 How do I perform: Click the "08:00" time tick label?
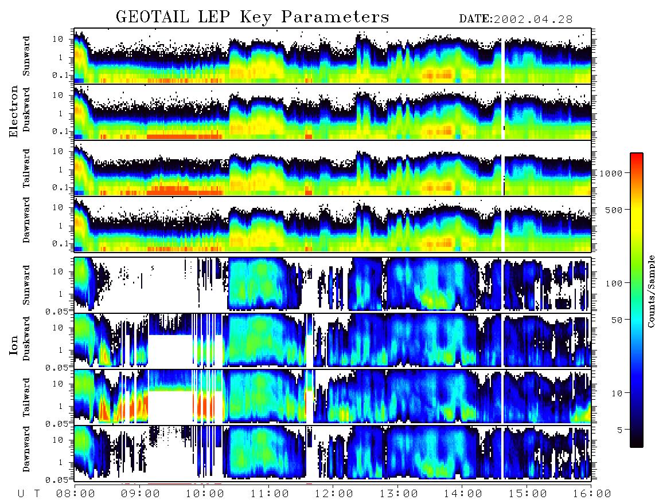click(76, 494)
